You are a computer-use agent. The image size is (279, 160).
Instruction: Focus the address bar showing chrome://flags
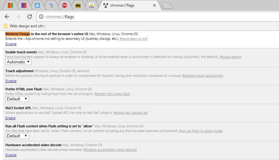pos(158,17)
